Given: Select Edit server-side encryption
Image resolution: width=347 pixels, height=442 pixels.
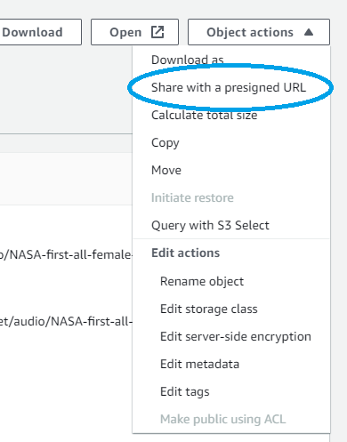Looking at the screenshot, I should point(236,336).
